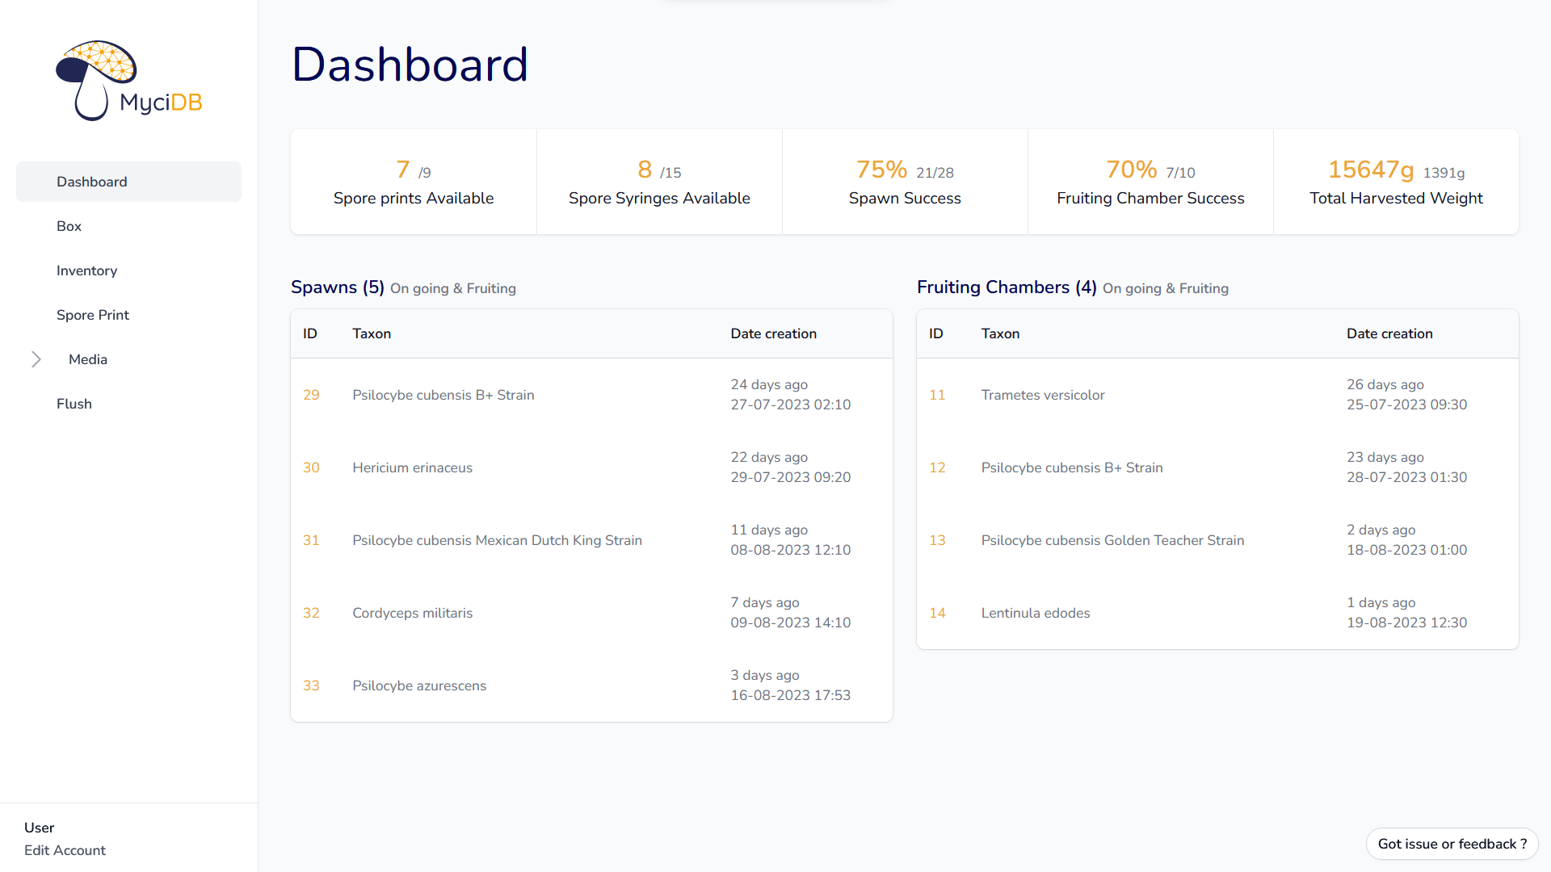Open the Flush page
Image resolution: width=1551 pixels, height=872 pixels.
tap(74, 404)
